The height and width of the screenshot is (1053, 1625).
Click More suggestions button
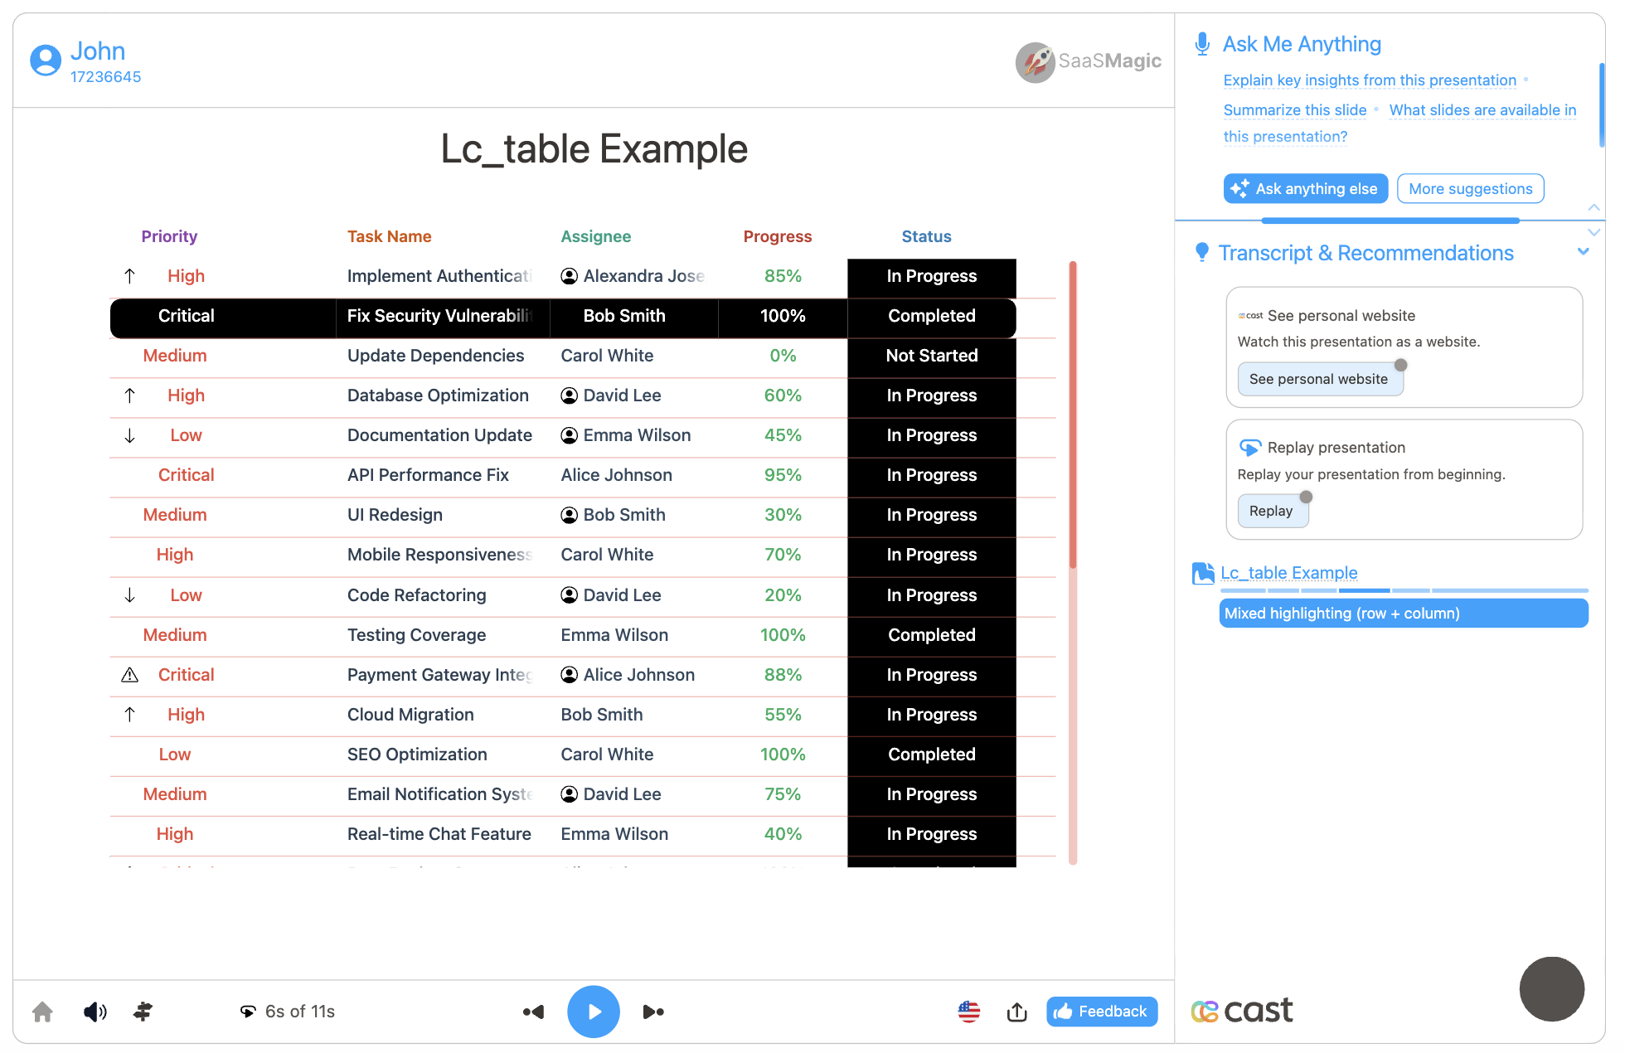tap(1470, 188)
